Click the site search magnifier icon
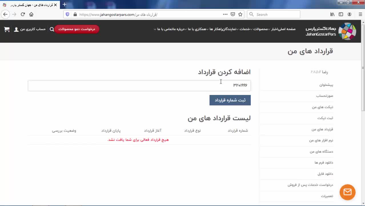The width and height of the screenshot is (365, 206). click(x=52, y=29)
